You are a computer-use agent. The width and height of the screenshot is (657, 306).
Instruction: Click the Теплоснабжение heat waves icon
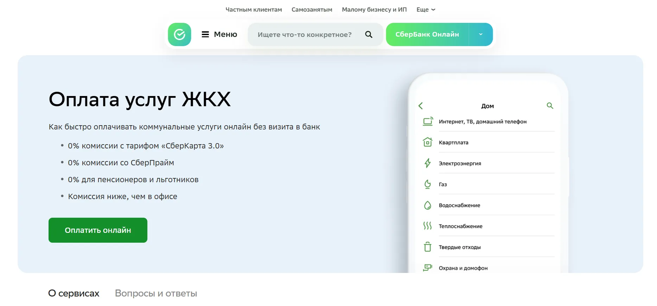pyautogui.click(x=427, y=226)
